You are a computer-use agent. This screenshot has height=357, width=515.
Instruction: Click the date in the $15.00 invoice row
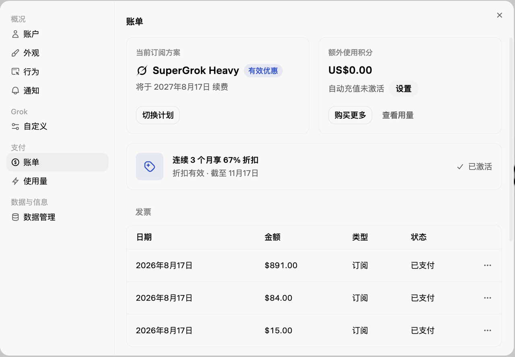(164, 330)
